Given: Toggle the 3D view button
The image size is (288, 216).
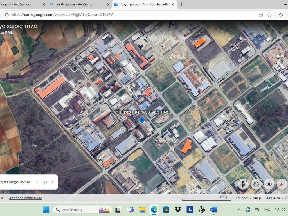Looking at the screenshot, I should click(x=269, y=184).
